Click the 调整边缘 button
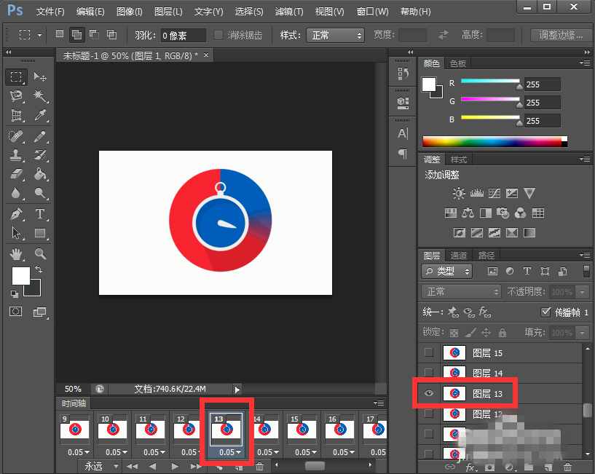The width and height of the screenshot is (595, 474). click(560, 35)
